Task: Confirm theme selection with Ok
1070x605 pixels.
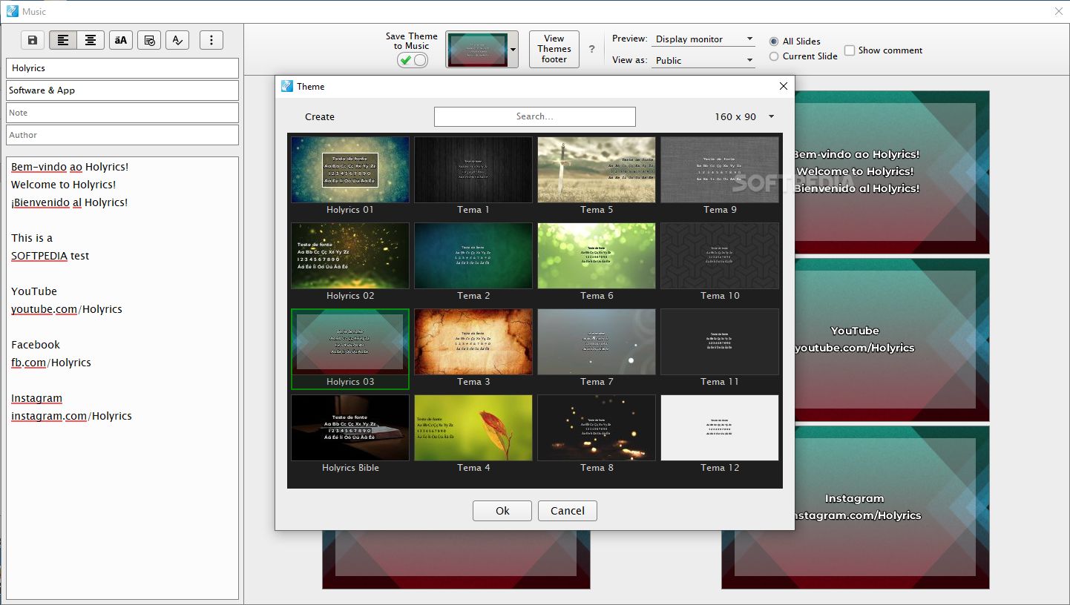Action: point(502,511)
